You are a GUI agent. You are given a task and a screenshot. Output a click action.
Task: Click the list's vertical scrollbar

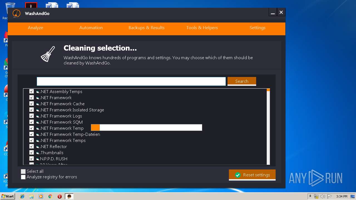click(x=268, y=127)
